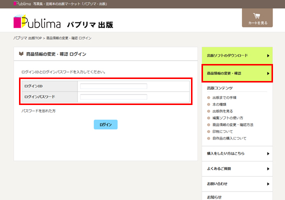This screenshot has height=200, width=285.
Task: Open 出版ソフトのダウンロード sidebar item
Action: [x=237, y=55]
